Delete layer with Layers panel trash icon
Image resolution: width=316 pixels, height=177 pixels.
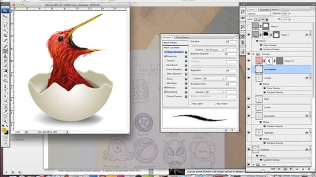309,169
